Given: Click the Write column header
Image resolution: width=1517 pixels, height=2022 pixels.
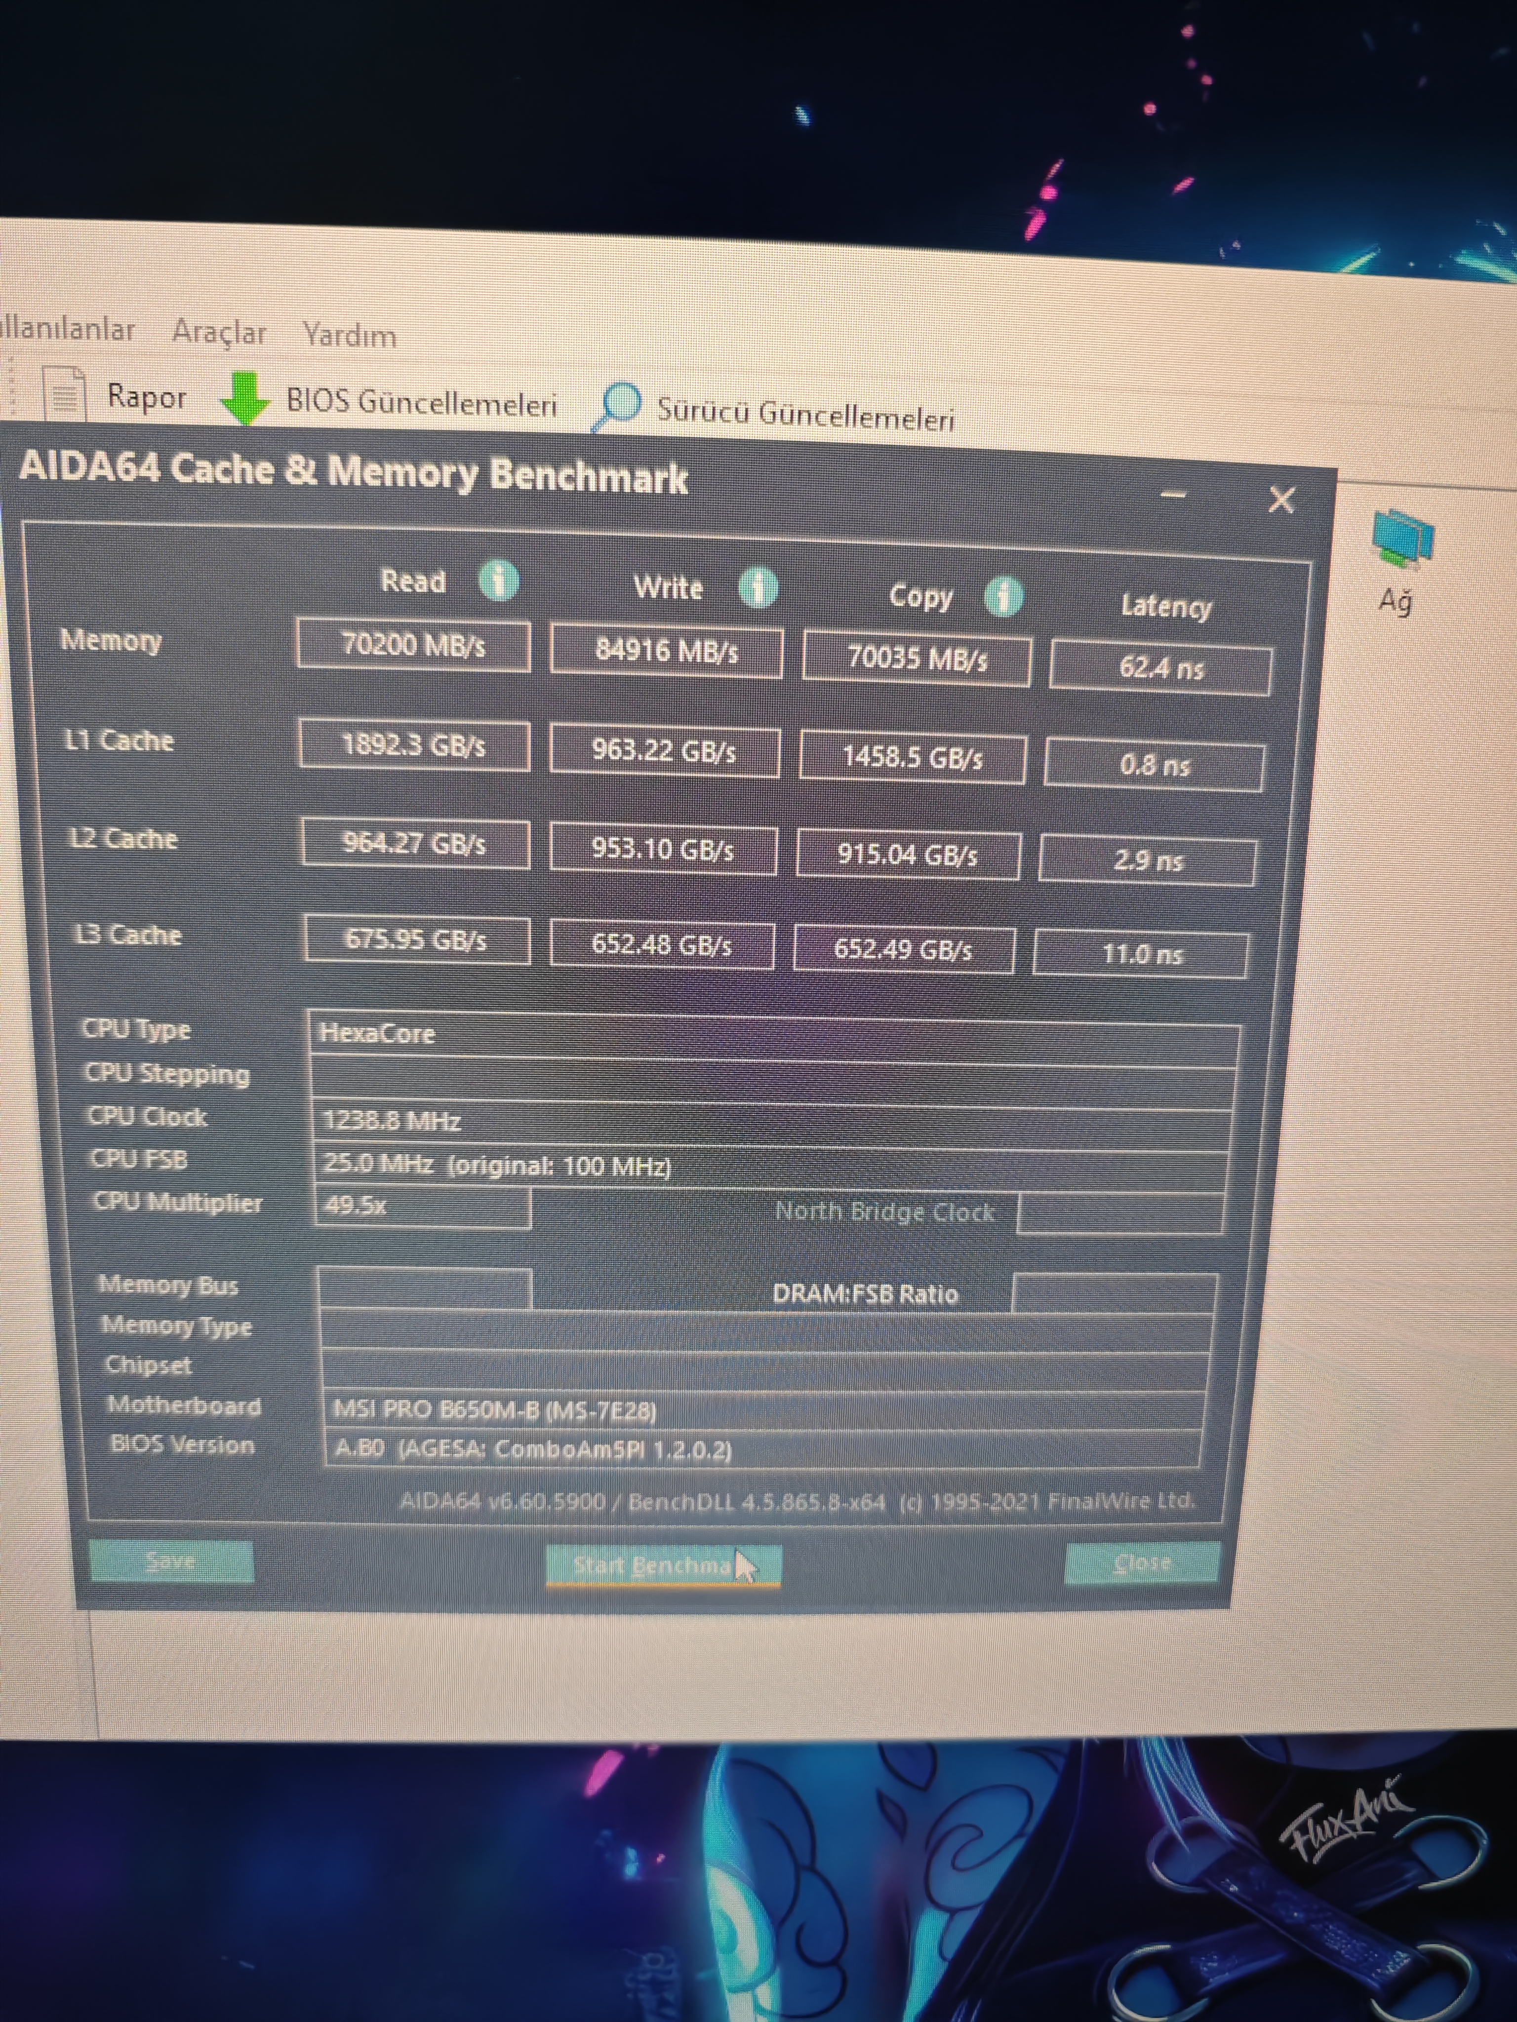Looking at the screenshot, I should click(669, 587).
